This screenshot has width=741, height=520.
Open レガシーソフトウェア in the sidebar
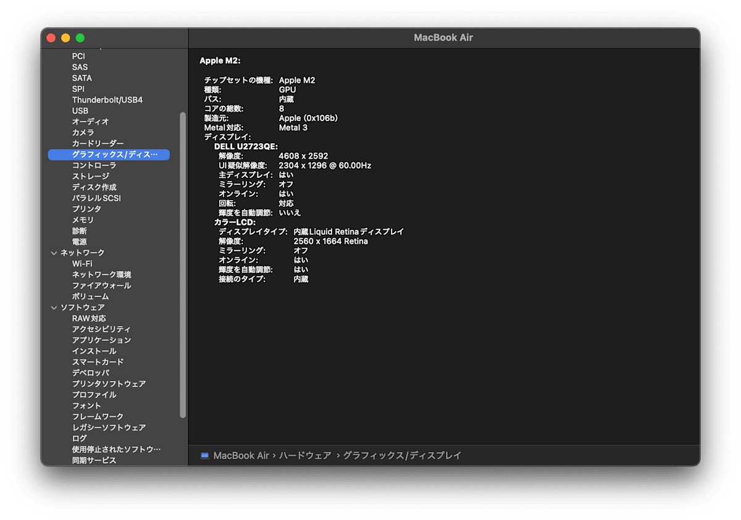click(x=109, y=427)
